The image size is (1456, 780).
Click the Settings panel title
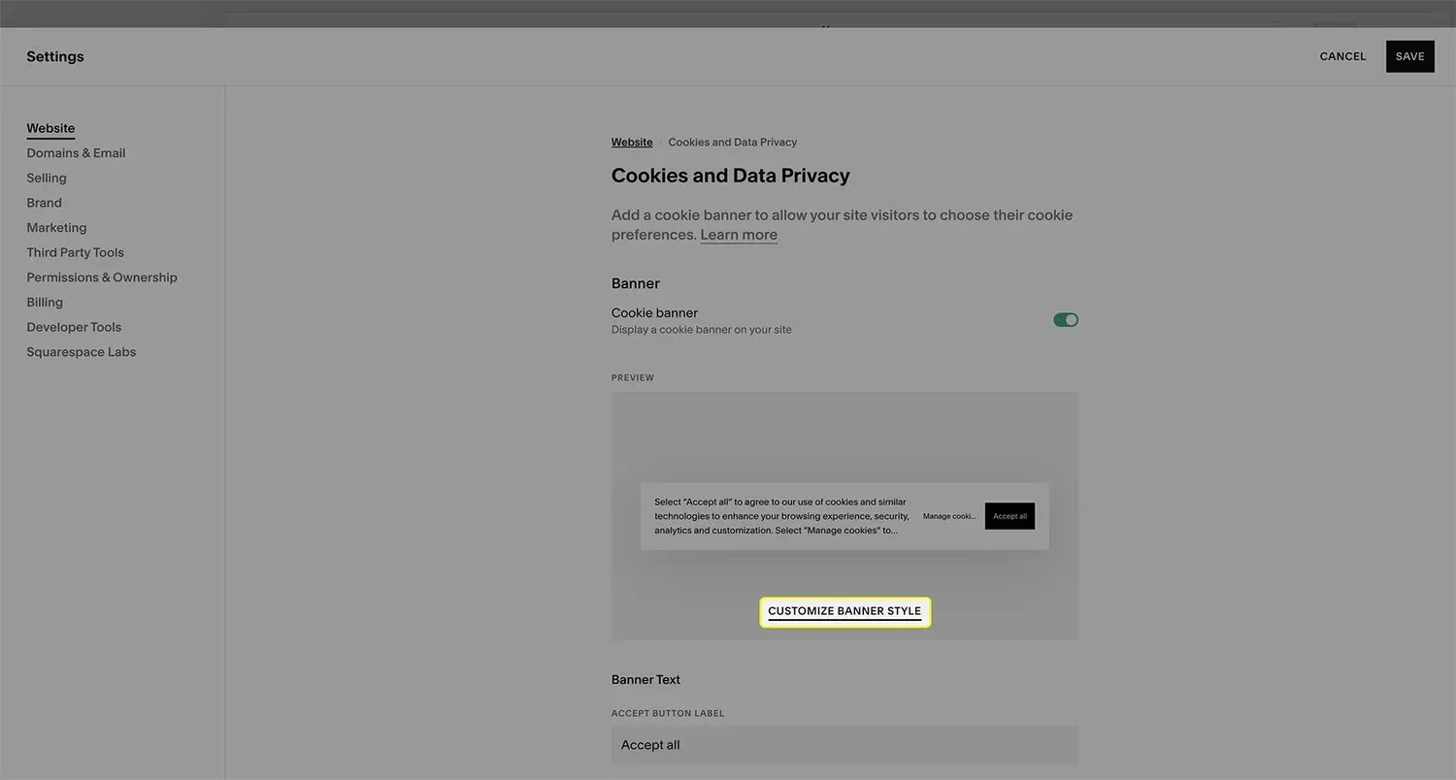tap(55, 56)
